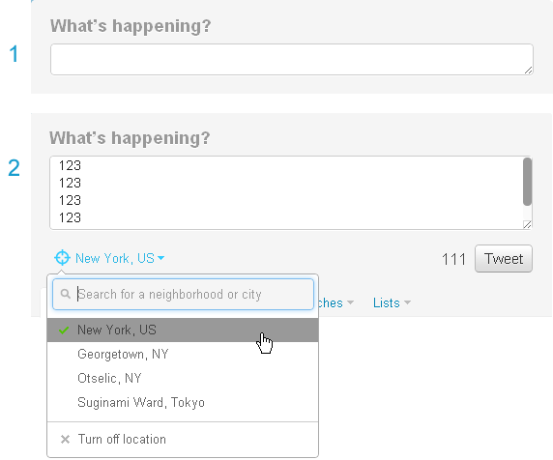Click into the search neighborhood or city field
This screenshot has height=460, width=553.
pos(183,295)
